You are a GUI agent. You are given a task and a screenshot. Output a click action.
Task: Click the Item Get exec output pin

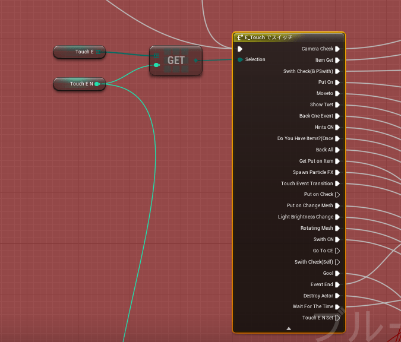pyautogui.click(x=337, y=60)
